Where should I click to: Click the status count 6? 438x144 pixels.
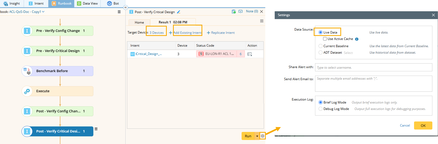(241, 54)
